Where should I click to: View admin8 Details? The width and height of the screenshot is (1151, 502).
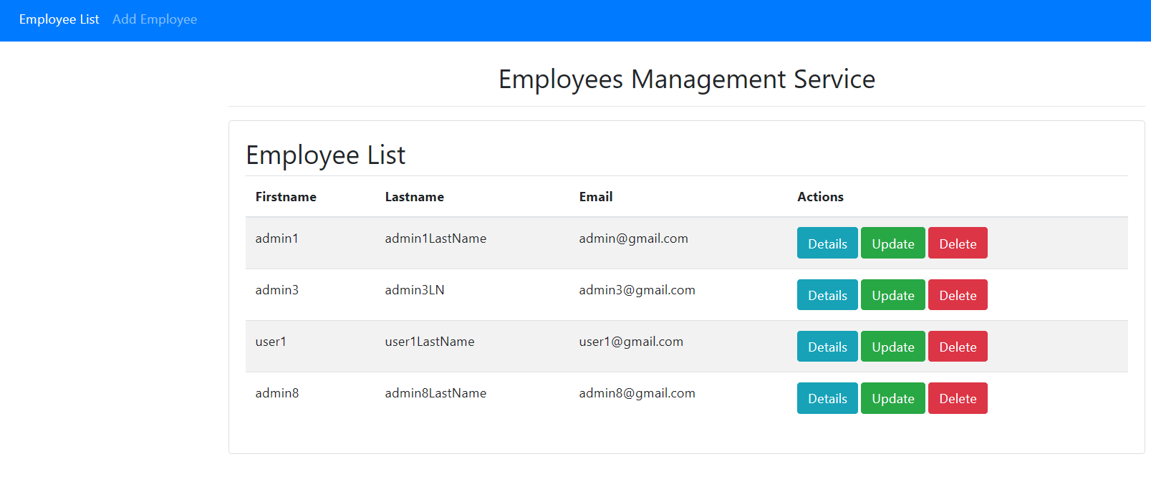[827, 398]
